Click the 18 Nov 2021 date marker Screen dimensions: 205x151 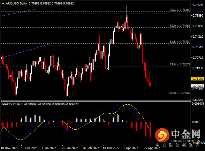[x=9, y=148]
